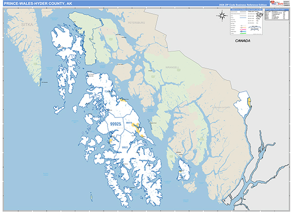This screenshot has height=212, width=292.
Task: Click the PRINCE-WALES-HYDER COUNTY, AK title
Action: click(x=38, y=3)
